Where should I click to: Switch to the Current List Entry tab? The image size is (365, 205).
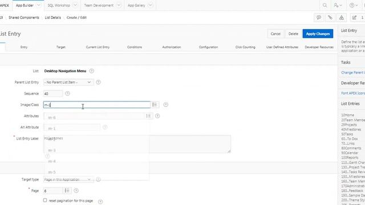click(x=98, y=47)
